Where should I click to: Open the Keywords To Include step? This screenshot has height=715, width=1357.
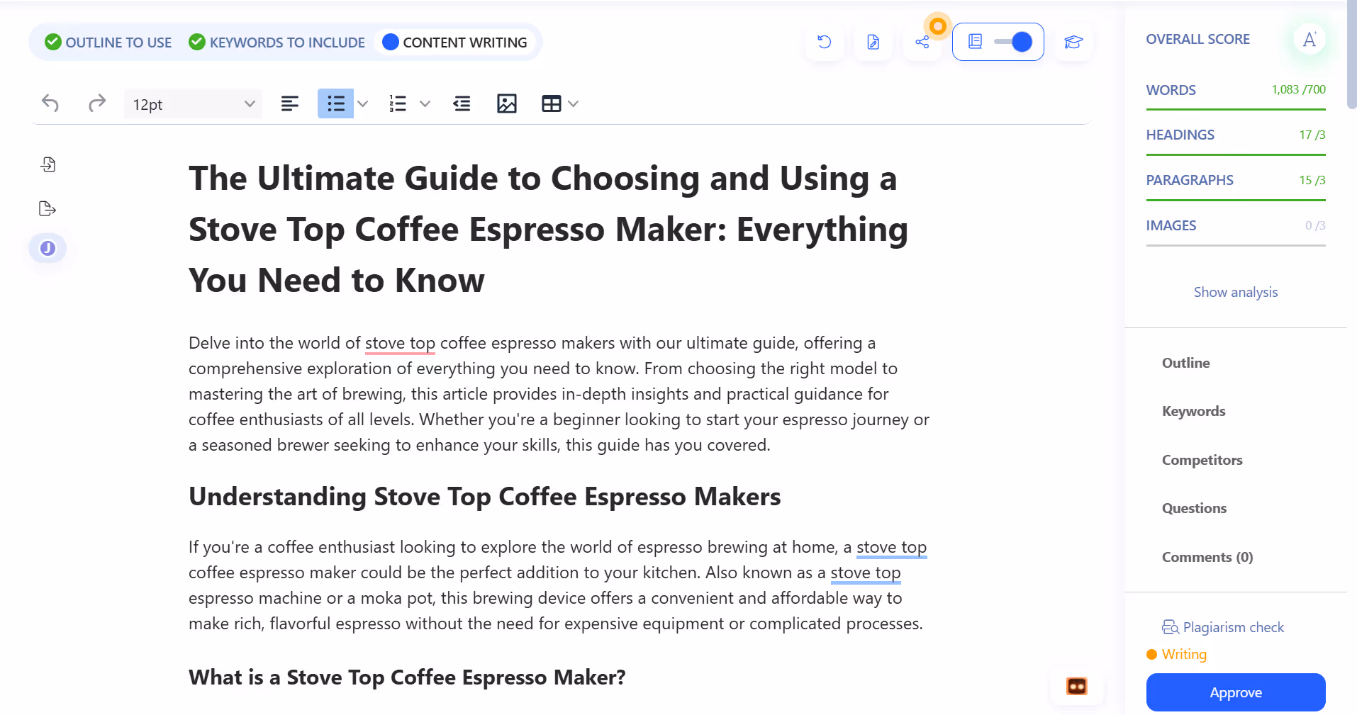[x=277, y=43]
